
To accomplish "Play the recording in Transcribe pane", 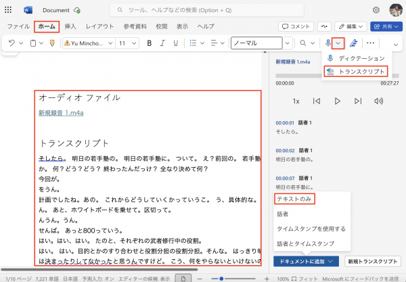I will [337, 101].
